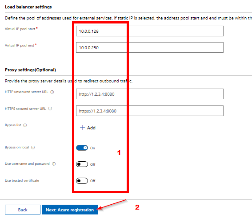Click the Proxy settings(Optional) heading
Image resolution: width=252 pixels, height=218 pixels.
[30, 70]
